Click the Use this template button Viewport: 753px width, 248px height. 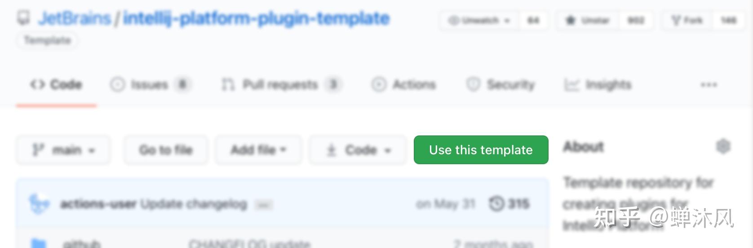click(x=481, y=150)
